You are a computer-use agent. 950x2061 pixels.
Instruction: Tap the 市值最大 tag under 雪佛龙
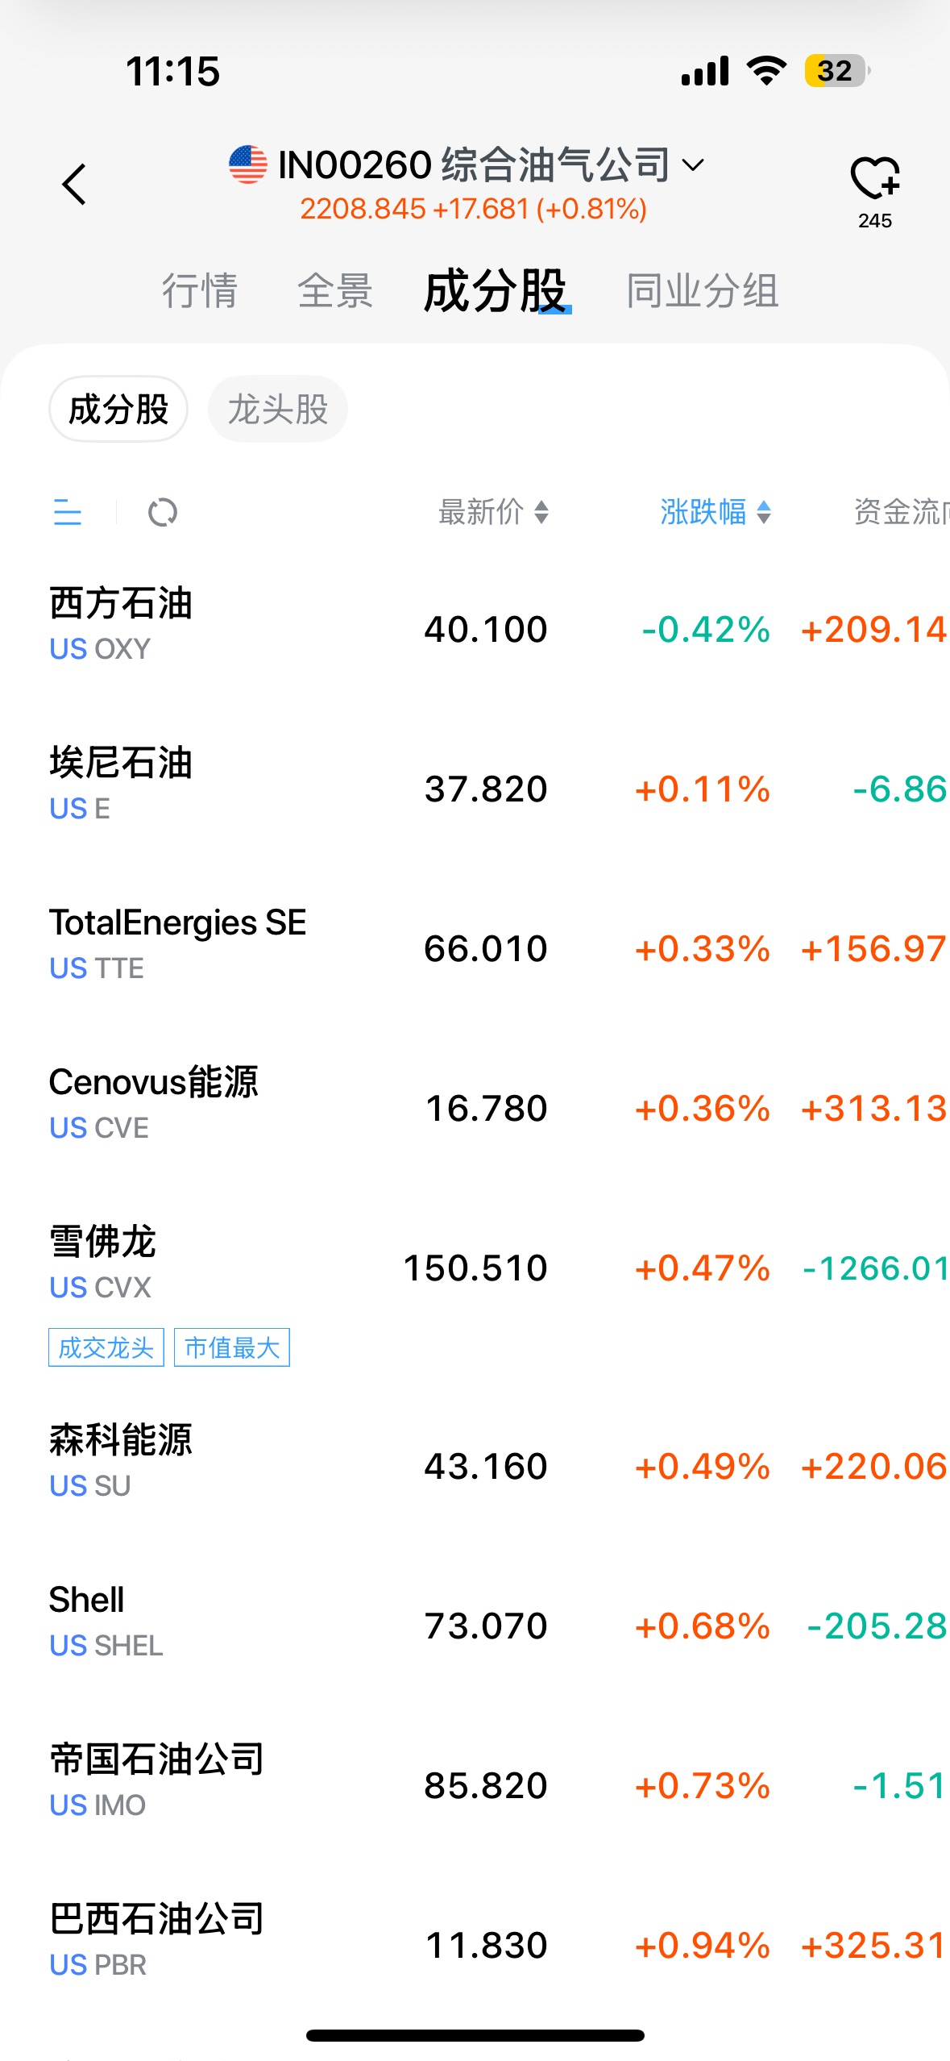232,1347
